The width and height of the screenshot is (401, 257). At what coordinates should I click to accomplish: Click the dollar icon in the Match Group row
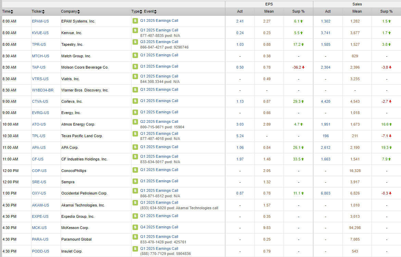point(135,55)
